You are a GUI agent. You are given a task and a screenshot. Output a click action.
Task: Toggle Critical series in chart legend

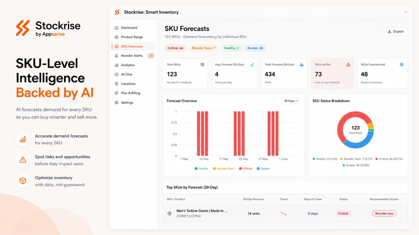(246, 168)
